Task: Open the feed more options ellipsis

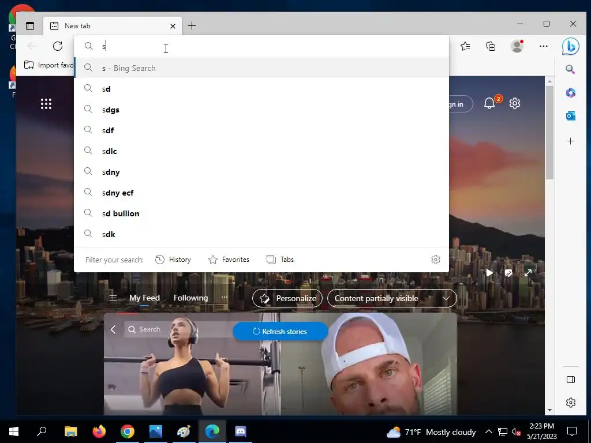Action: (225, 298)
